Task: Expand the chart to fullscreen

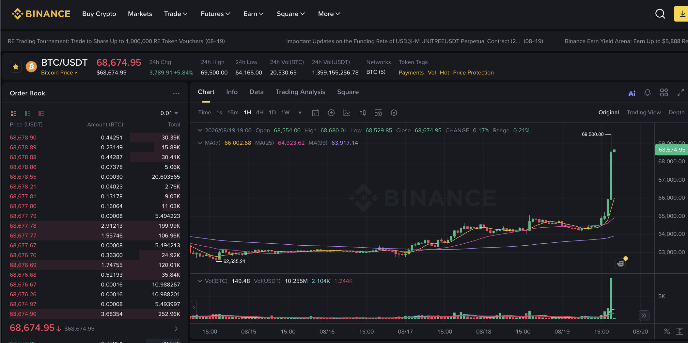Action: 680,92
